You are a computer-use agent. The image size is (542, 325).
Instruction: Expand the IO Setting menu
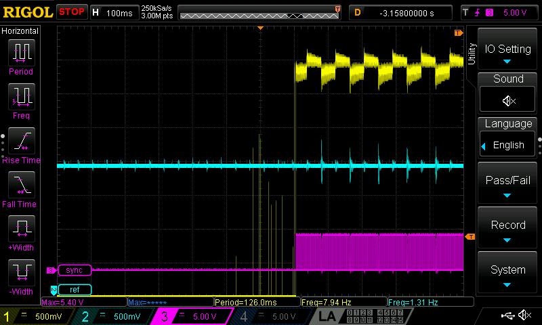click(x=508, y=53)
